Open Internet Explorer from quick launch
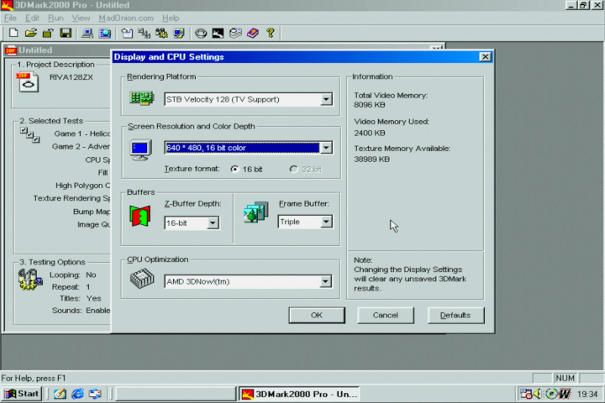The image size is (605, 403). [78, 394]
